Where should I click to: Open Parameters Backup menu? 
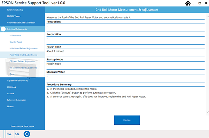tap(15, 10)
